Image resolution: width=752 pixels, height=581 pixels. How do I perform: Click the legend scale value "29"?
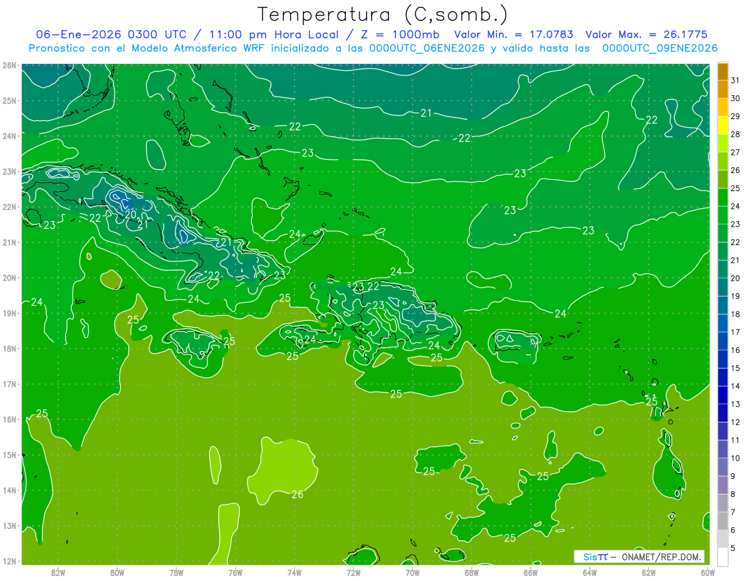pos(735,116)
